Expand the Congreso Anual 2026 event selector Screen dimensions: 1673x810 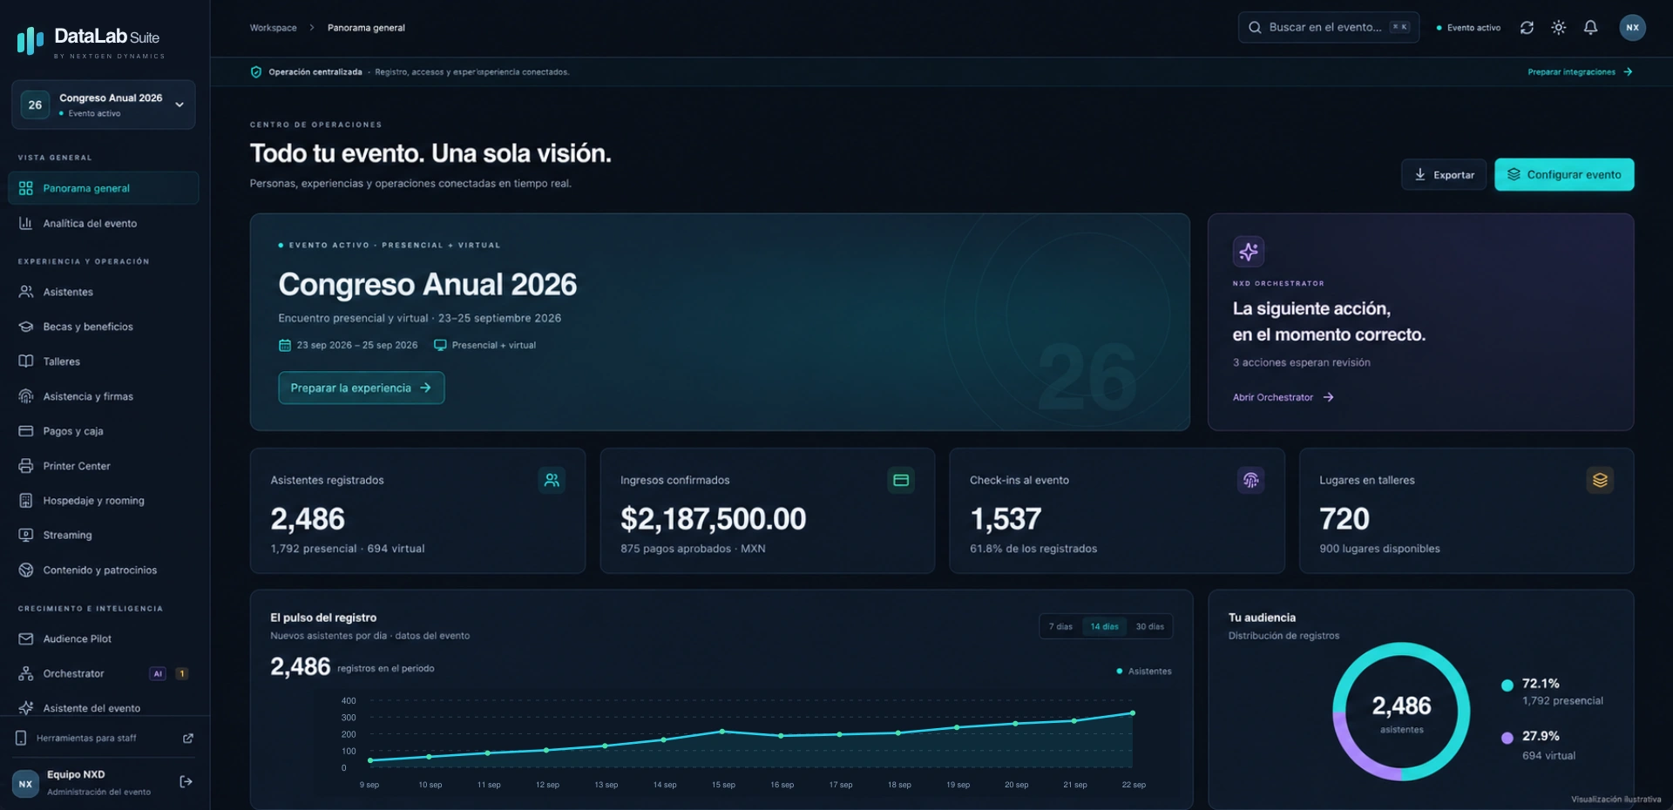click(x=104, y=105)
